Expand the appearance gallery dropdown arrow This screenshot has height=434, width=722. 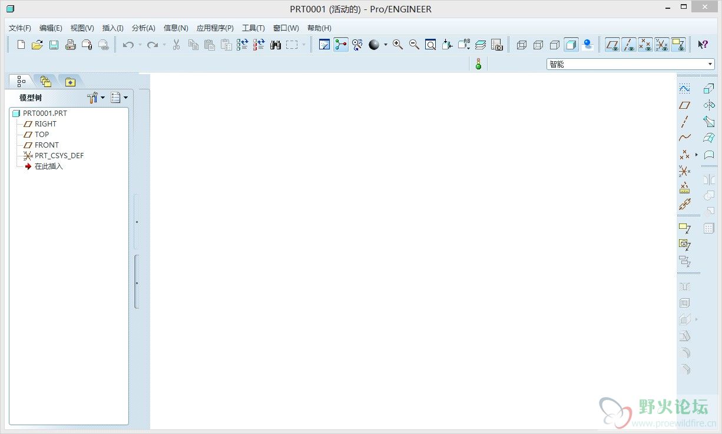pos(386,45)
